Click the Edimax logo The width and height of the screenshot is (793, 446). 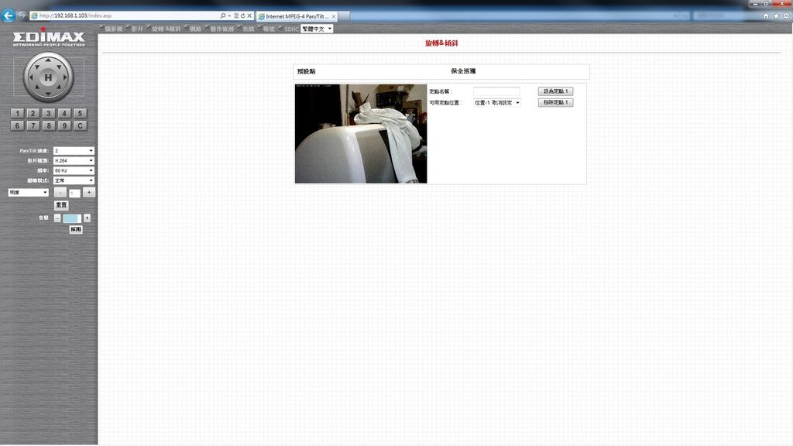tap(49, 37)
